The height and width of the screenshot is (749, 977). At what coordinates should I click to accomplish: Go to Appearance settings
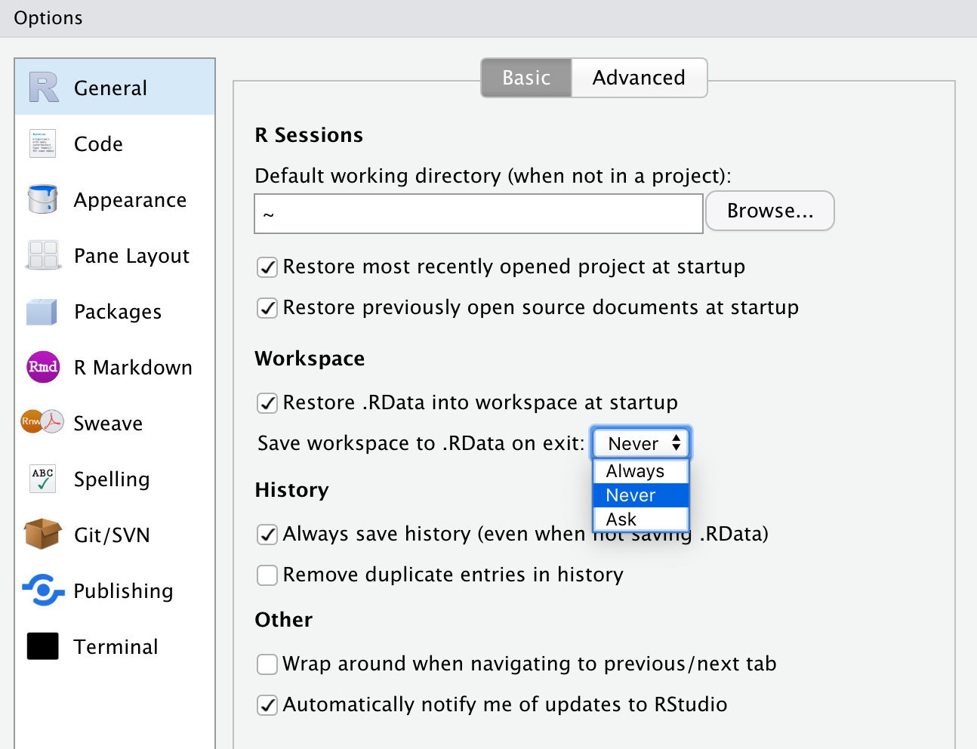click(x=115, y=199)
